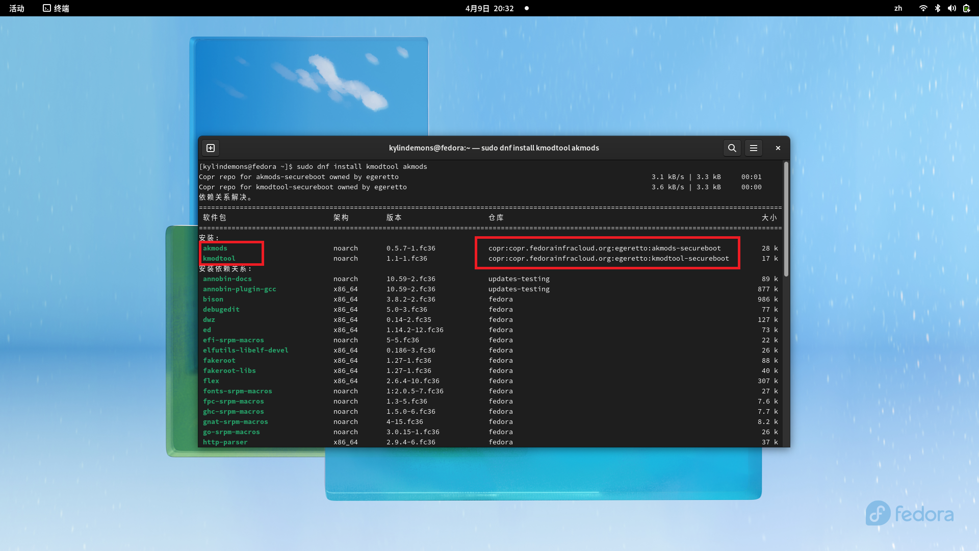This screenshot has height=551, width=979.
Task: Click the 终端 app menu
Action: tap(56, 8)
